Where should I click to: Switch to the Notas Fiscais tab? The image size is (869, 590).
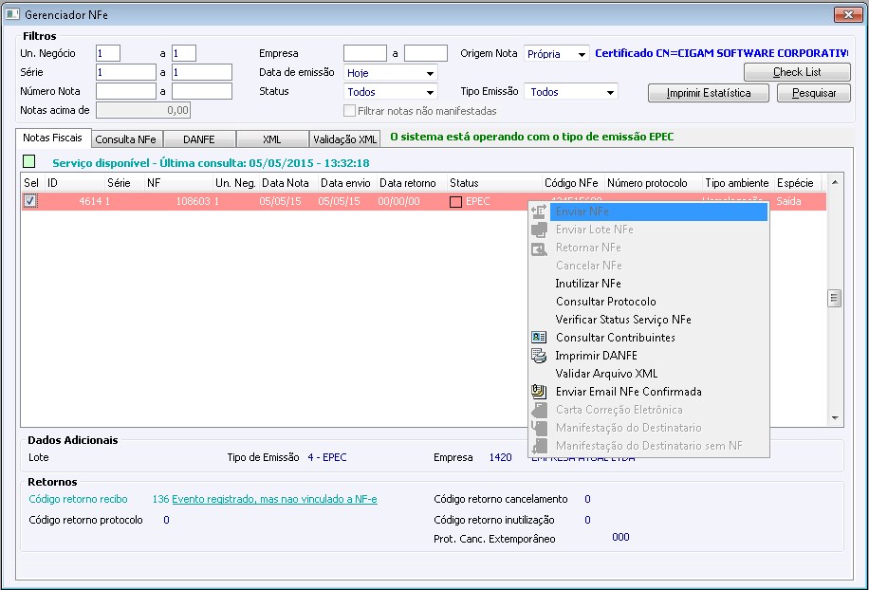pos(52,138)
